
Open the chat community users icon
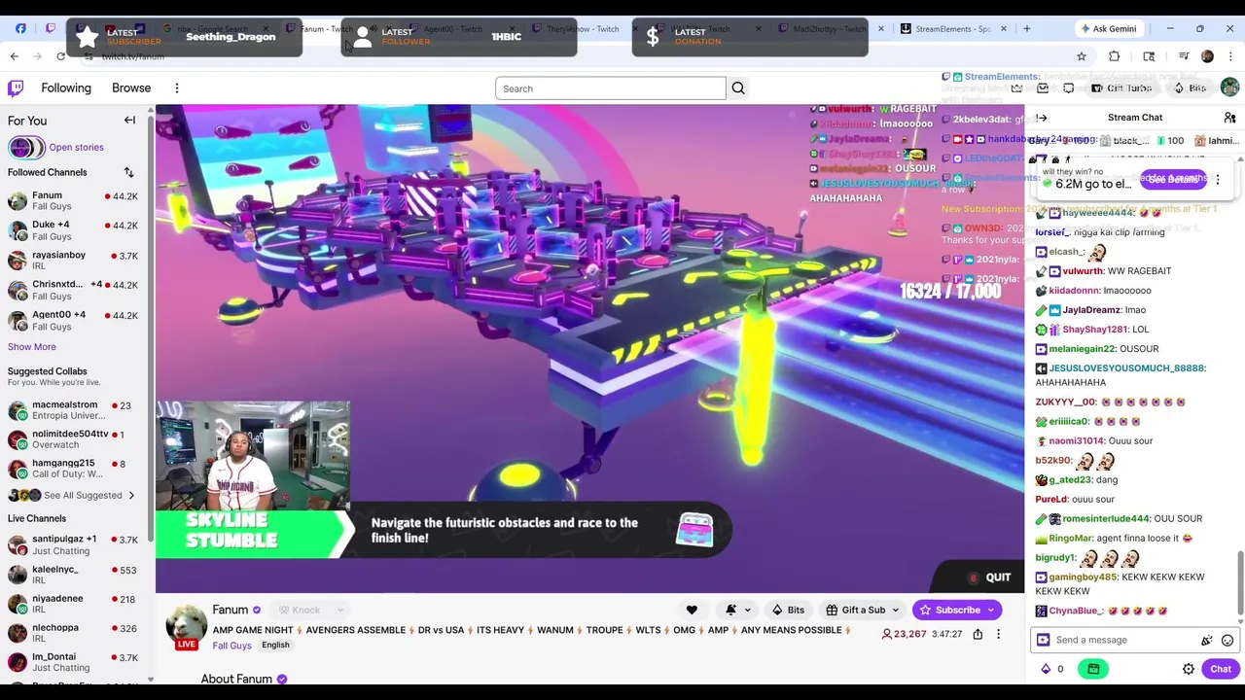[x=1229, y=118]
